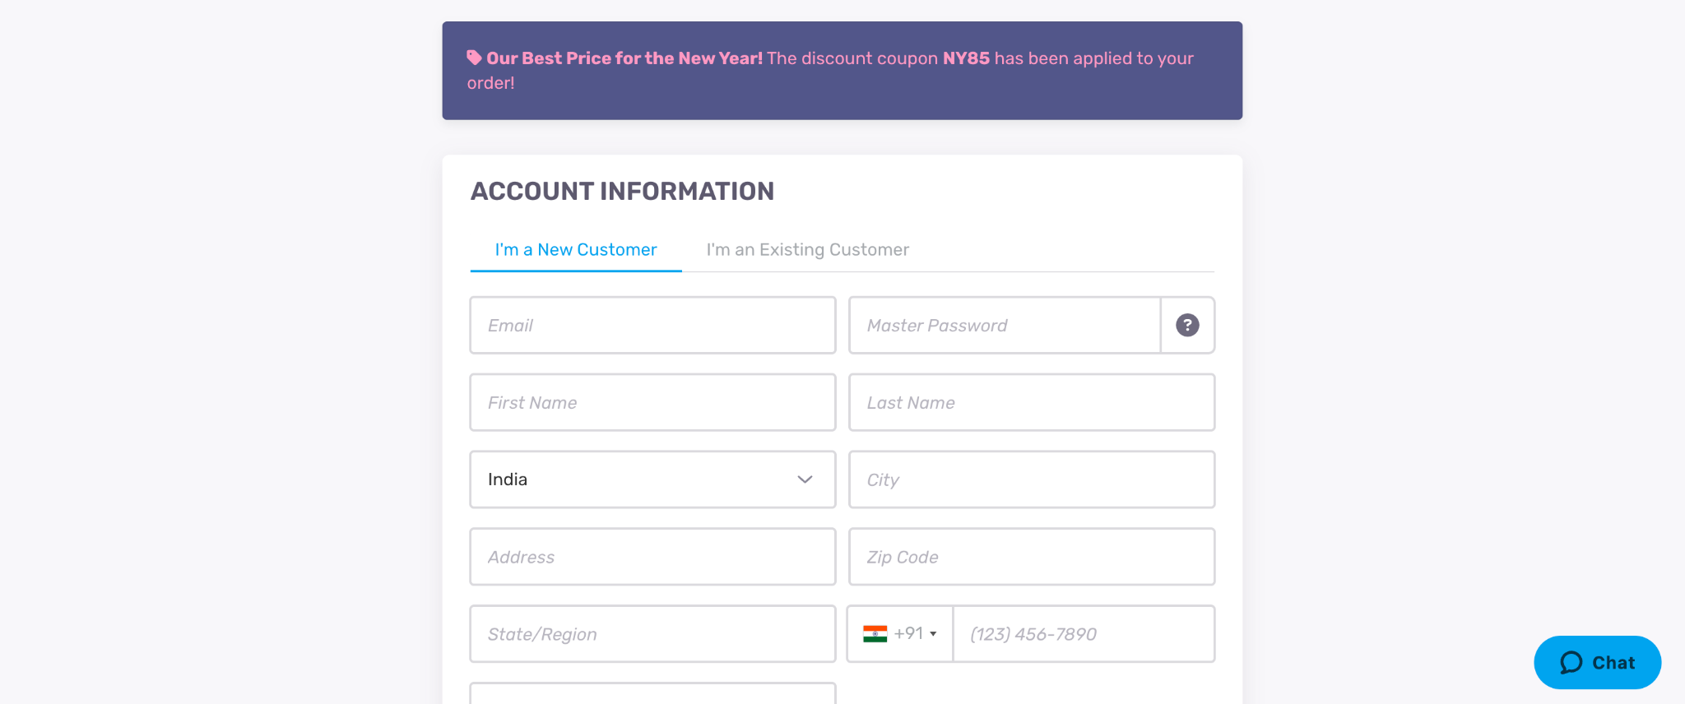Click the Address input field
The width and height of the screenshot is (1685, 704).
tap(652, 557)
